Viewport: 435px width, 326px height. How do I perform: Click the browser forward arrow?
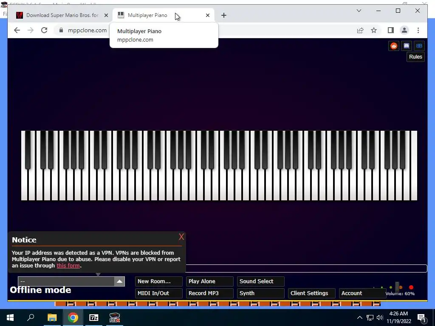point(31,30)
